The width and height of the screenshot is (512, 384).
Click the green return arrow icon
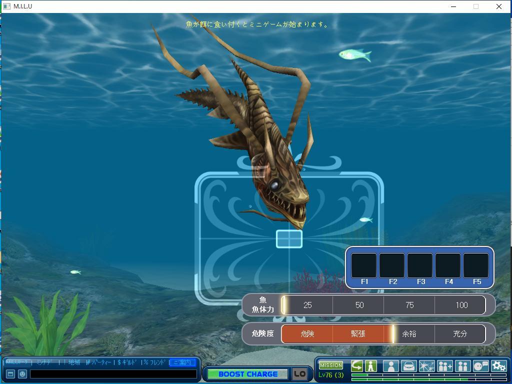pyautogui.click(x=357, y=366)
